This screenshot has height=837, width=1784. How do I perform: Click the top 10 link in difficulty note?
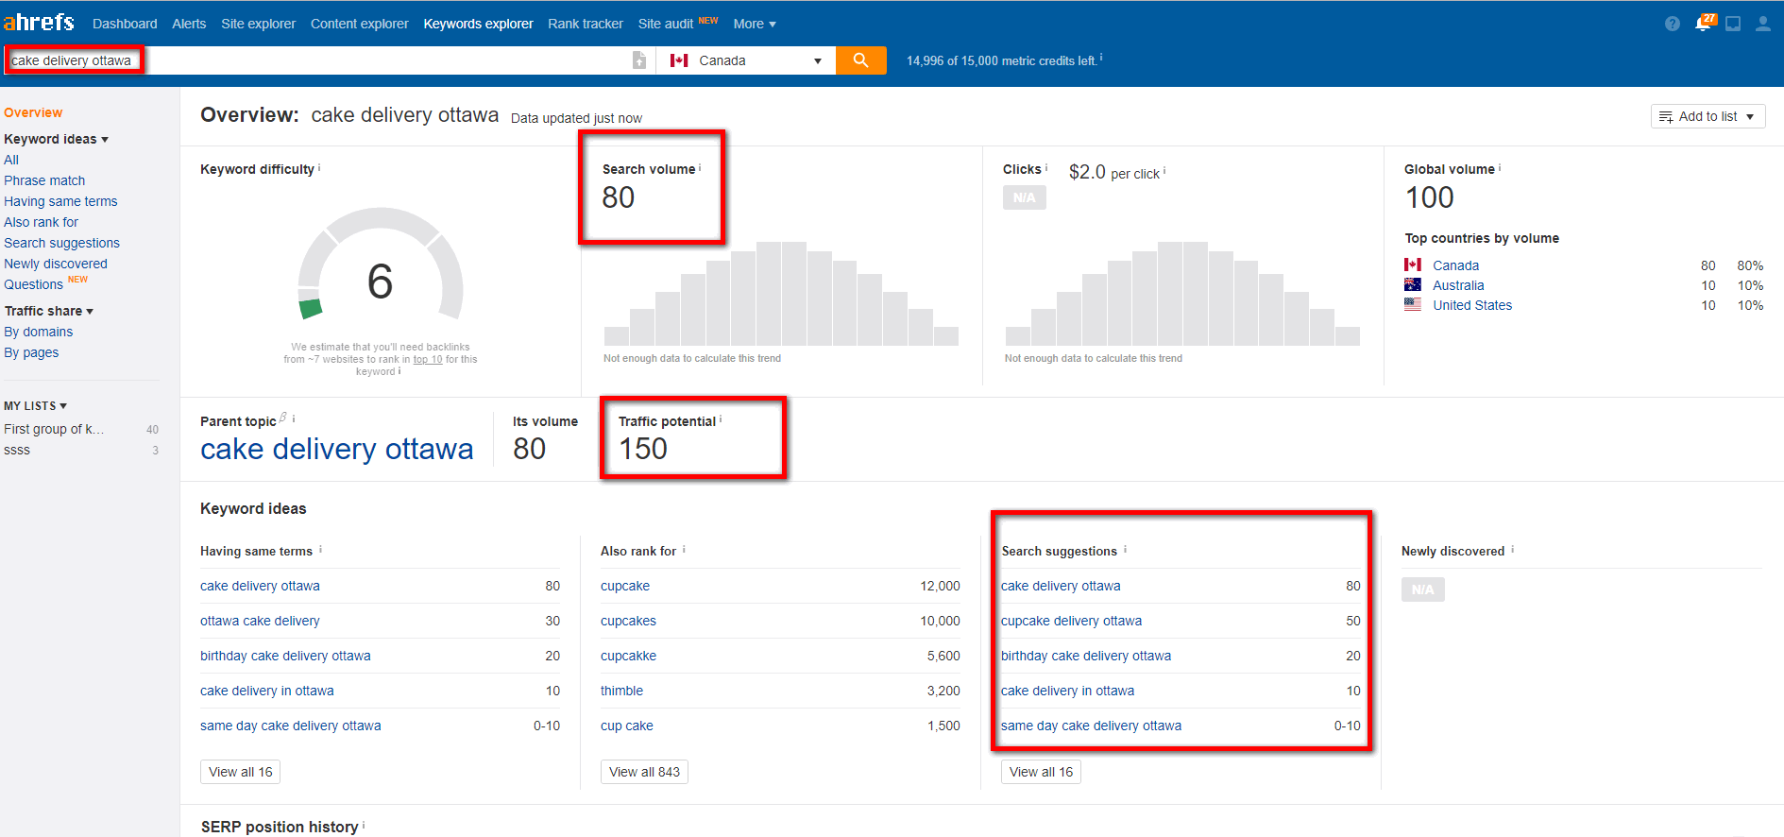[x=428, y=359]
